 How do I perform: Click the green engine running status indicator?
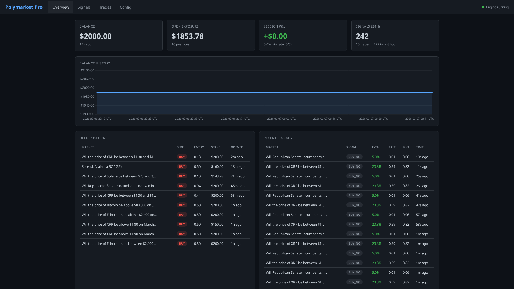coord(483,7)
